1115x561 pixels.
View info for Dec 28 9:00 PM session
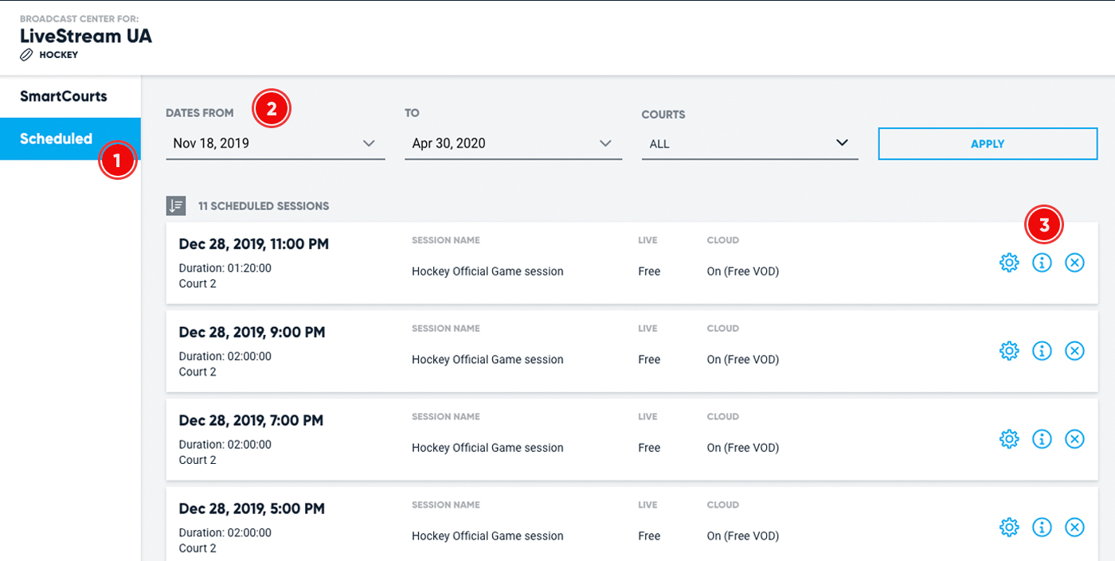(1042, 350)
